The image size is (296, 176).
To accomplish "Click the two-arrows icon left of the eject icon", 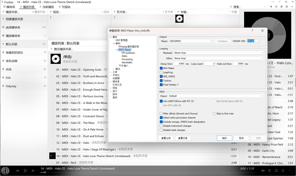I will 276,171.
